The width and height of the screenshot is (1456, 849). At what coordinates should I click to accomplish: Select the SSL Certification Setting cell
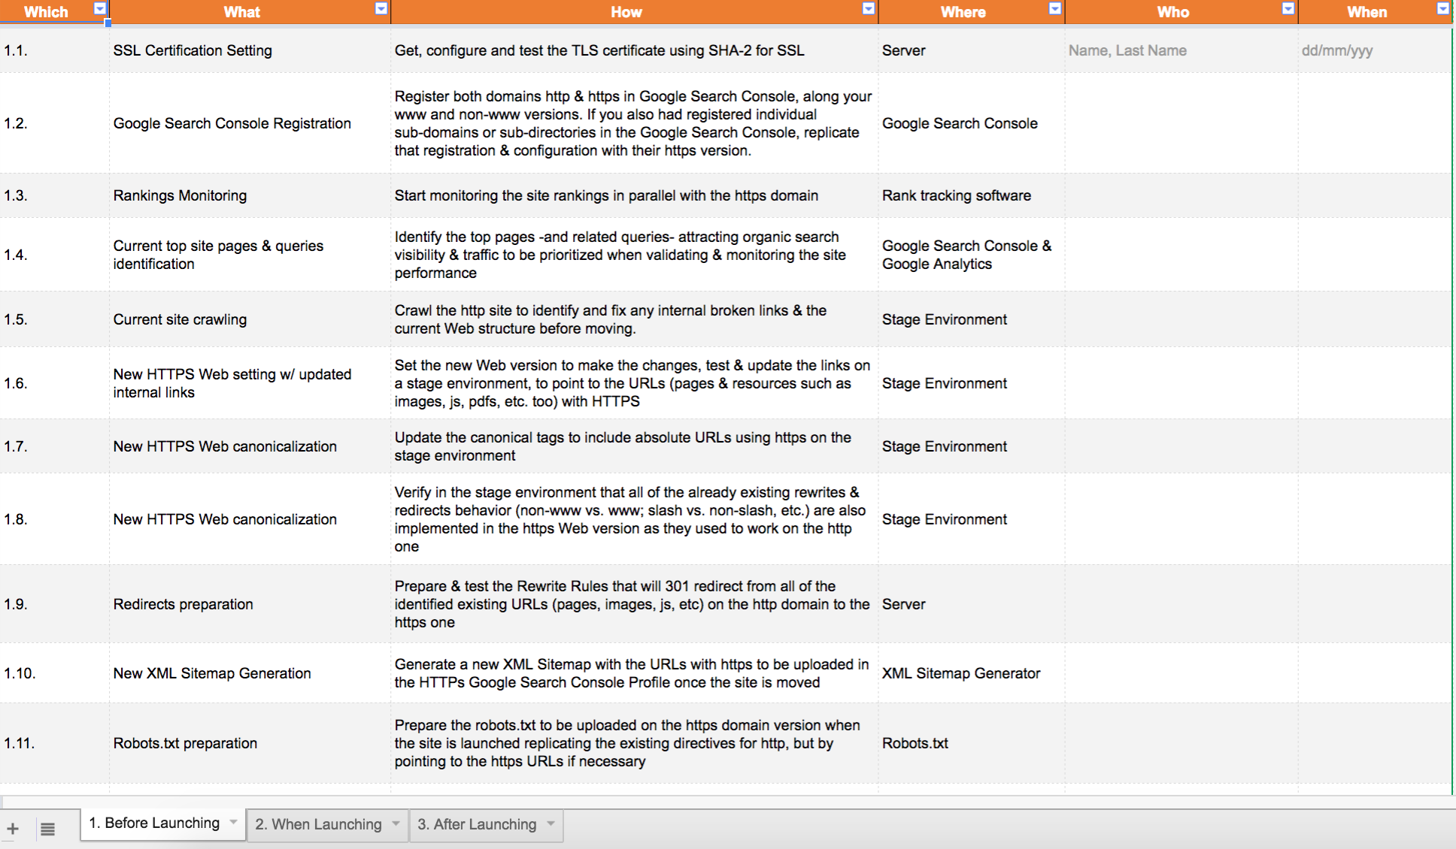[x=250, y=50]
